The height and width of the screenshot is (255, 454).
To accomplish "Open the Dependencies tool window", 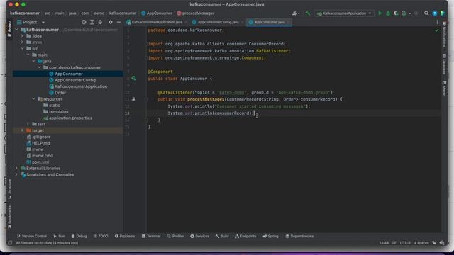I will [299, 236].
